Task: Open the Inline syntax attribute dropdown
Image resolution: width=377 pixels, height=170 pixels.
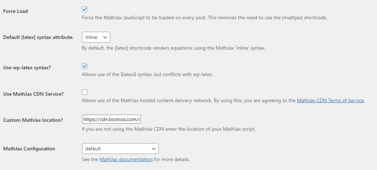Action: point(96,37)
